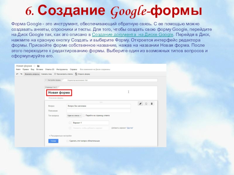Viewport: 234px width, 175px height.
Task: Click the Страница 1 из 1 label
Action: pyautogui.click(x=51, y=87)
